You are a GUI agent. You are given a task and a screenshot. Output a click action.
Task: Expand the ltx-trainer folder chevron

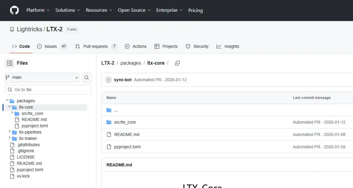10,138
